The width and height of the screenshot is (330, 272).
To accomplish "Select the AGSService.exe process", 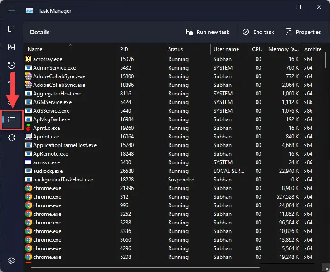I will 174,111.
